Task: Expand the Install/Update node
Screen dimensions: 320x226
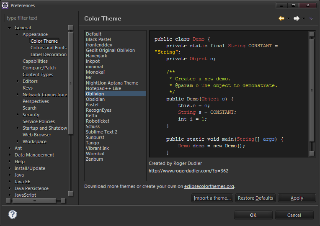Action: pos(10,168)
